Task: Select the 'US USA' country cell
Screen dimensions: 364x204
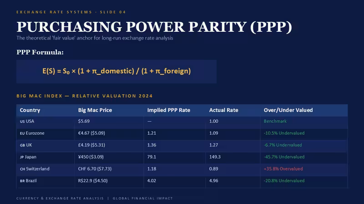Action: [27, 121]
